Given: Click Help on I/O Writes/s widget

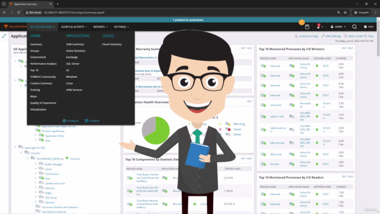Looking at the screenshot, I should click(350, 48).
